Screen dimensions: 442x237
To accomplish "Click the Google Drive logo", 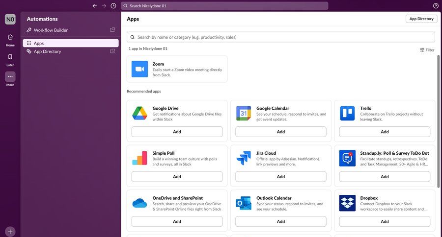I will (x=139, y=113).
